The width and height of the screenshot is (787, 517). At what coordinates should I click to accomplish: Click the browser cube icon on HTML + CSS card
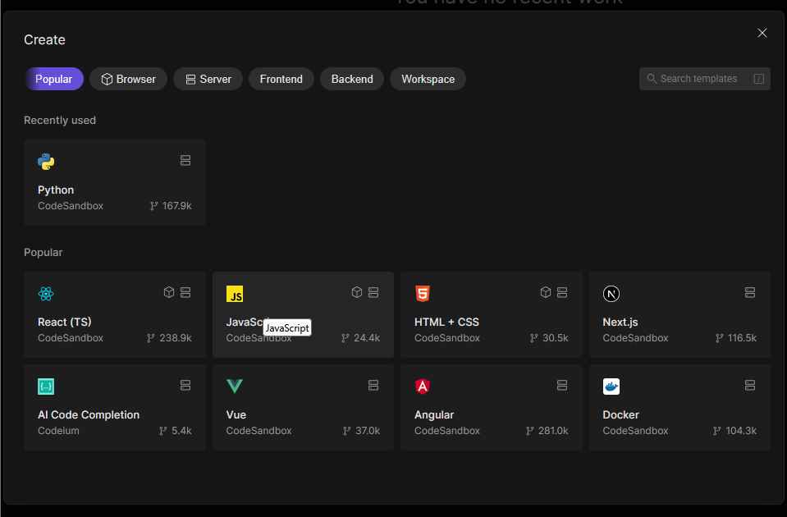546,292
